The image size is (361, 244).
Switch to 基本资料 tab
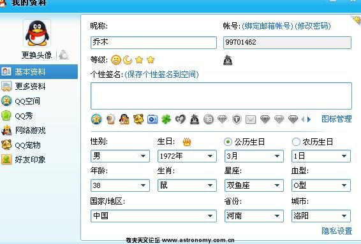point(39,72)
